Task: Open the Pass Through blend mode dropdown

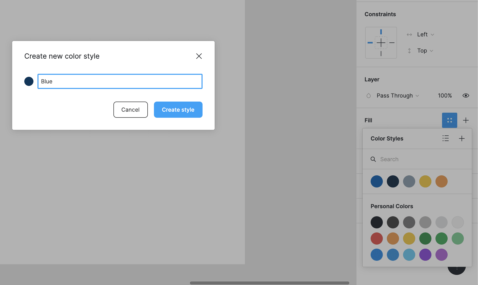Action: pos(398,96)
